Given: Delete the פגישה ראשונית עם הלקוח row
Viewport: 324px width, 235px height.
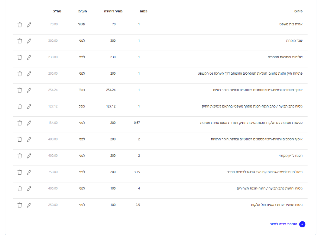Looking at the screenshot, I should (x=20, y=123).
